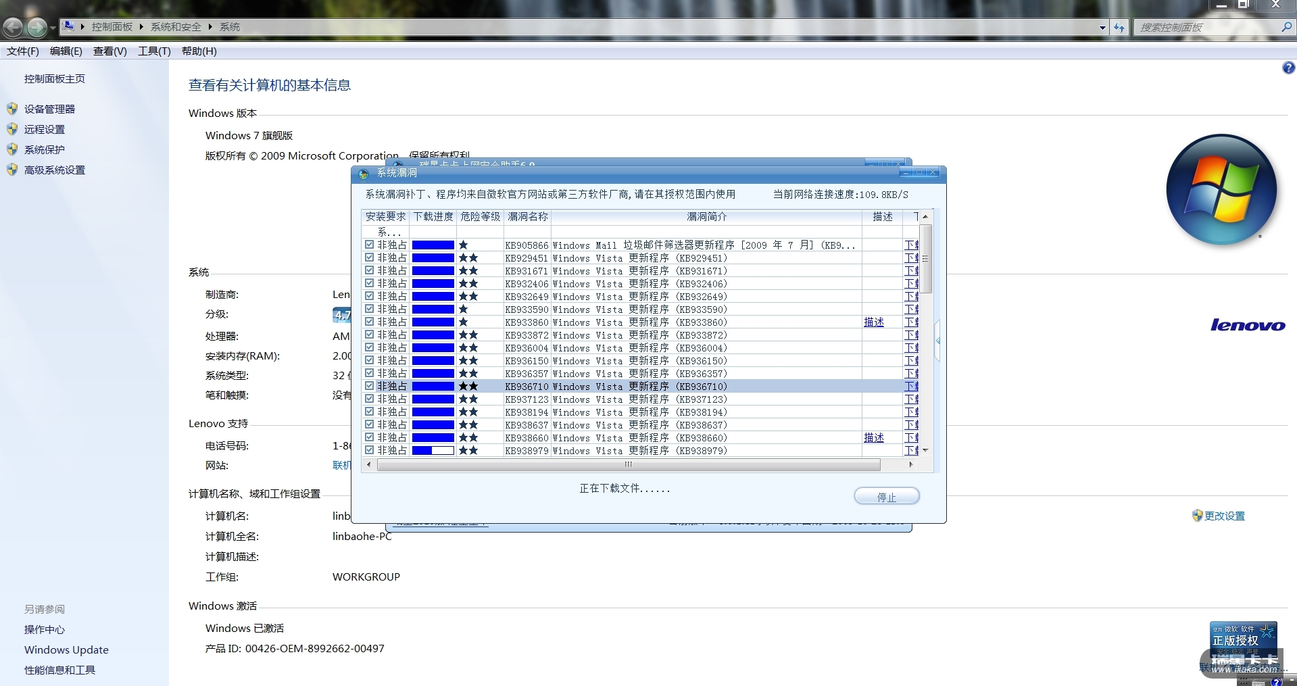Screen dimensions: 1297x686
Task: Open 高级系统设置 link
Action: (55, 170)
